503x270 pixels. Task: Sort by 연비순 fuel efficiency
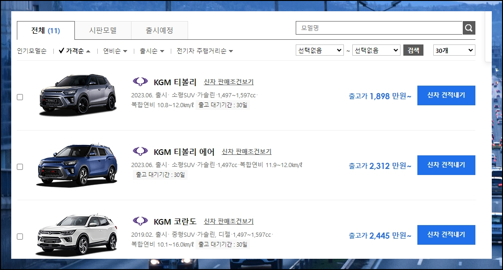tap(115, 51)
